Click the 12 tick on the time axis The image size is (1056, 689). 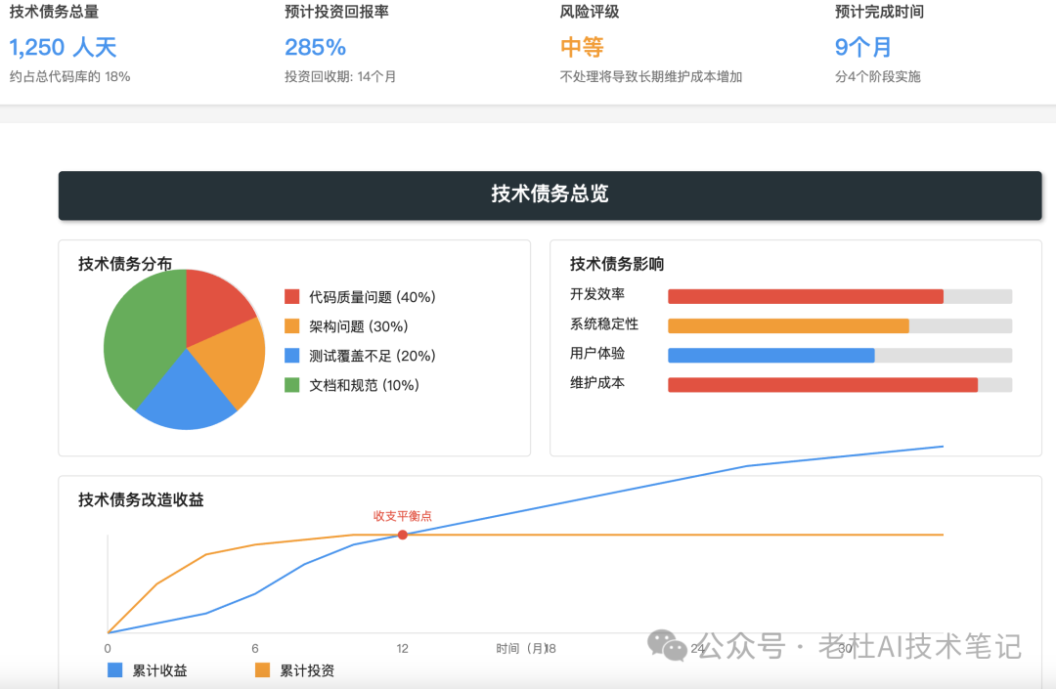click(402, 649)
